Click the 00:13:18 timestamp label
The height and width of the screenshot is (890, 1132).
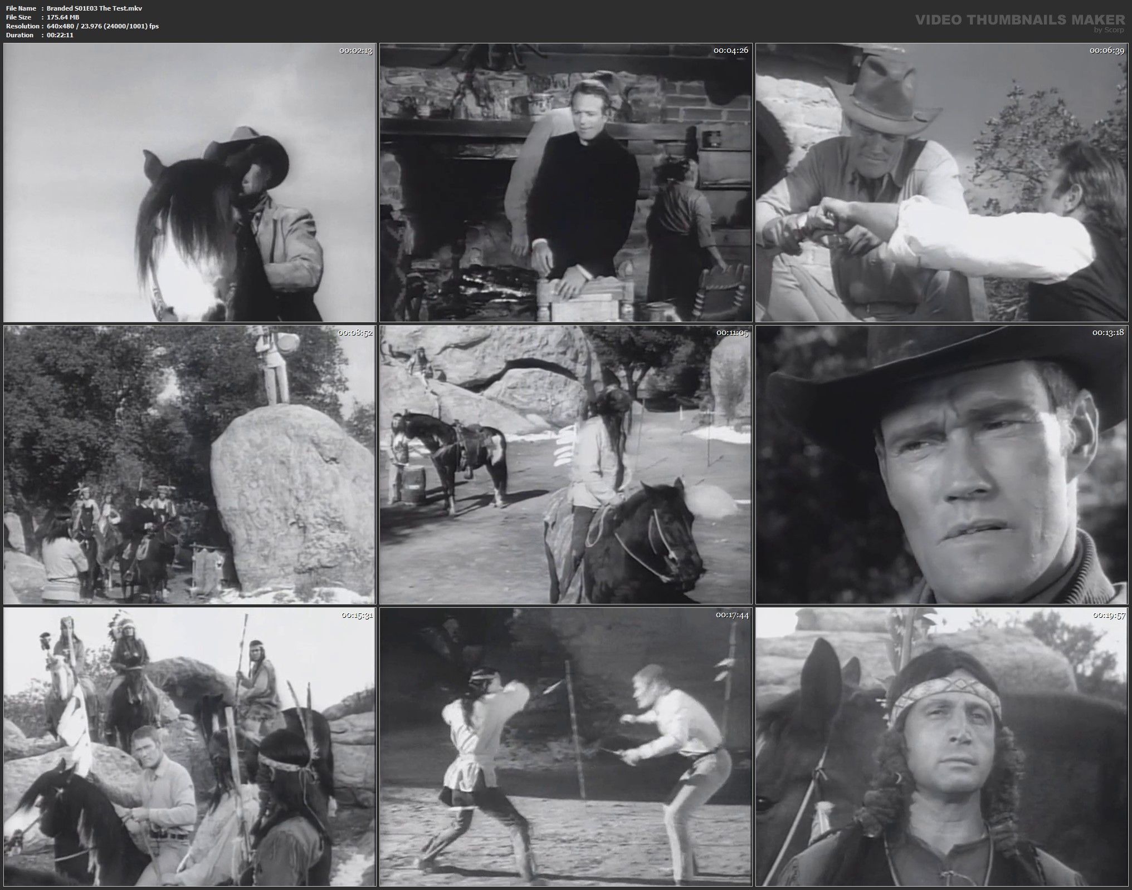(x=1107, y=332)
